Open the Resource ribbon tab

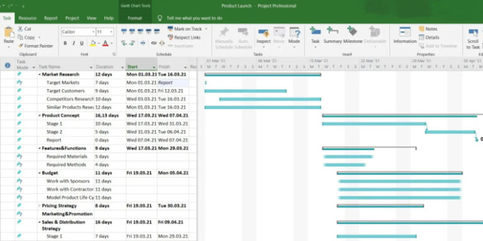tap(28, 18)
